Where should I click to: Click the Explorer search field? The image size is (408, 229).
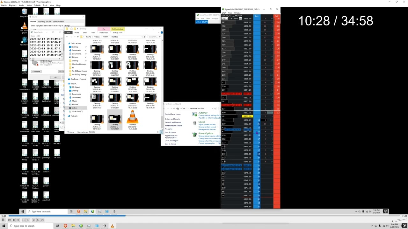(154, 37)
